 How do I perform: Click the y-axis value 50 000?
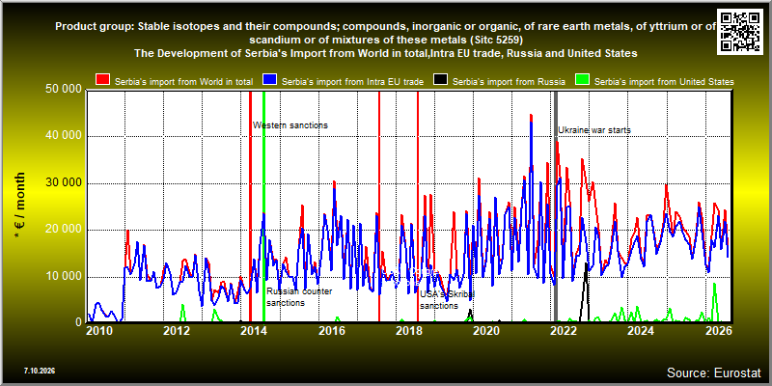pyautogui.click(x=64, y=90)
